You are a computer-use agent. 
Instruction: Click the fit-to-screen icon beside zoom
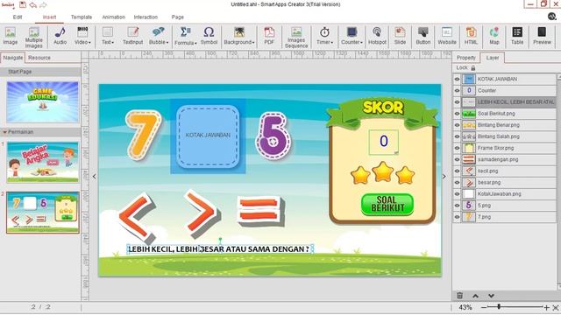click(x=556, y=307)
